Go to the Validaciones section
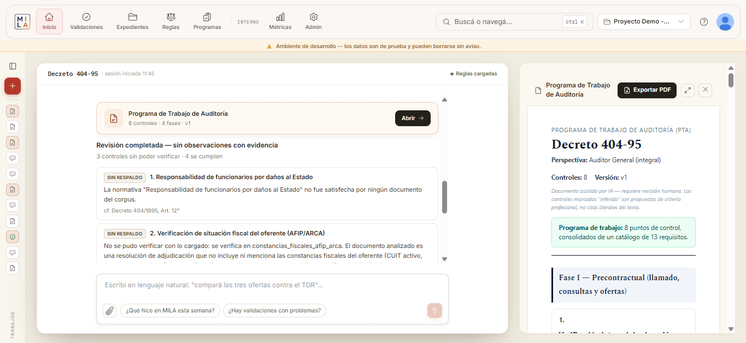Viewport: 746px width, 343px height. point(86,22)
